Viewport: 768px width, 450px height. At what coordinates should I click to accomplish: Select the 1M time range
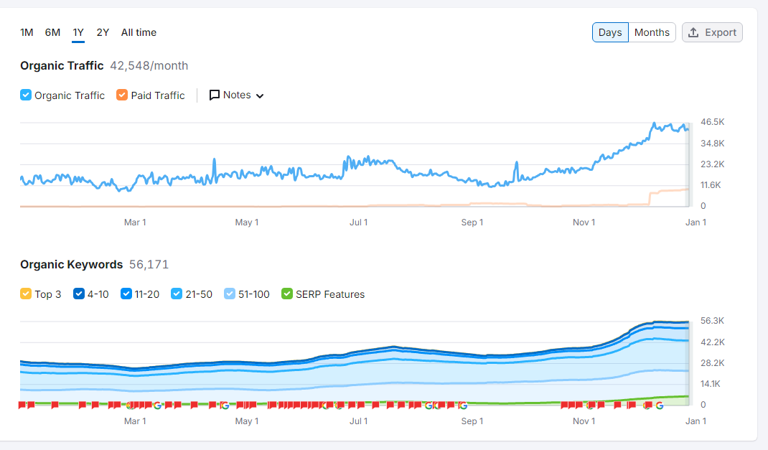27,32
